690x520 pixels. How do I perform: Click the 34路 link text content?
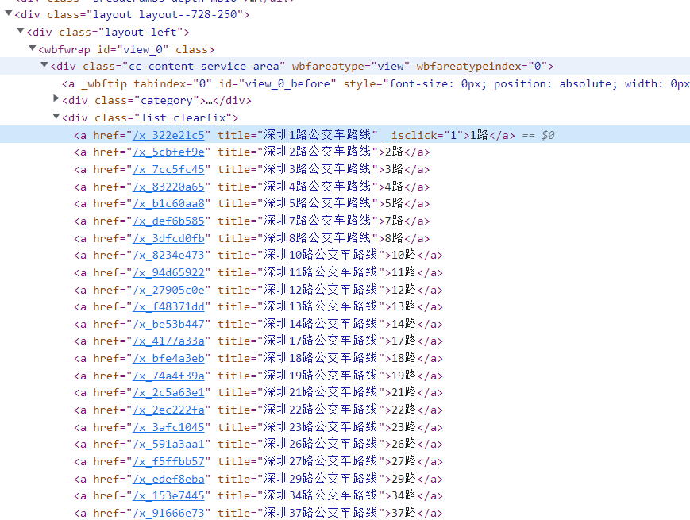(x=403, y=495)
